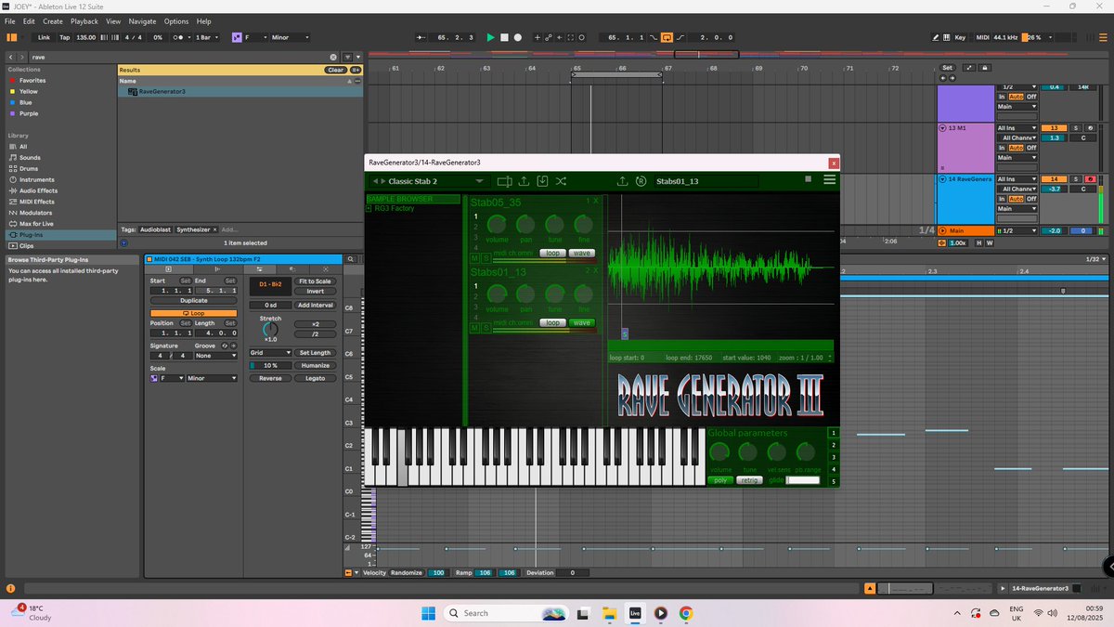Open the Navigate menu
The width and height of the screenshot is (1114, 627).
tap(142, 20)
